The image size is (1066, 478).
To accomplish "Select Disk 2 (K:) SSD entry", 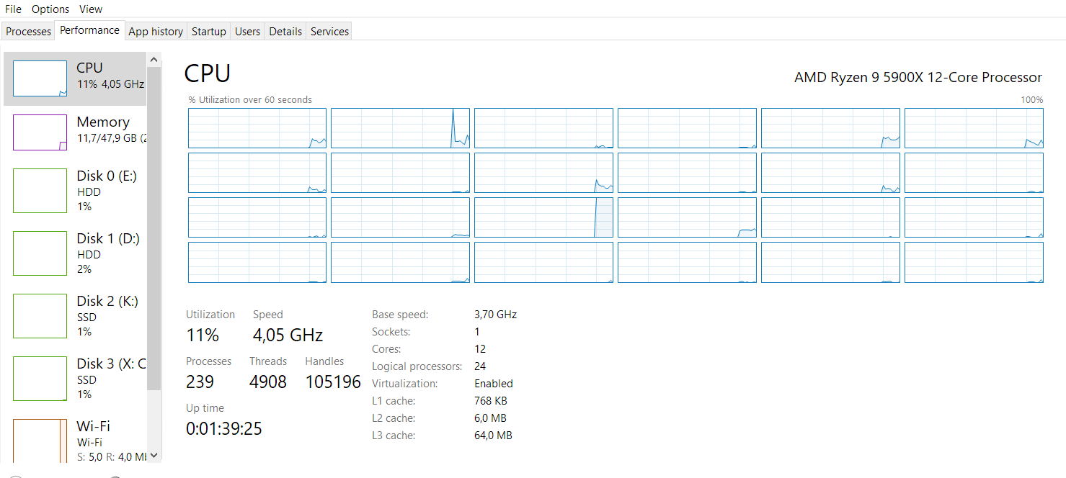I will (75, 316).
